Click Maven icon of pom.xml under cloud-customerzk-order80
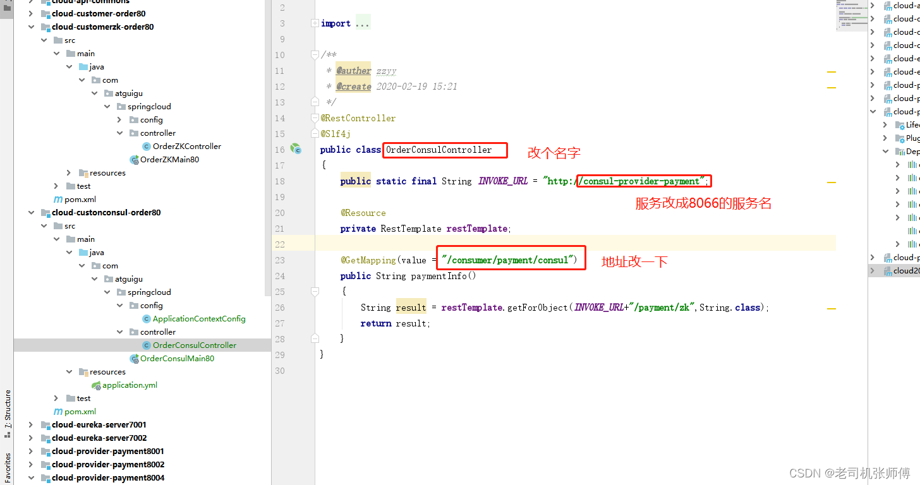The image size is (920, 485). [59, 200]
